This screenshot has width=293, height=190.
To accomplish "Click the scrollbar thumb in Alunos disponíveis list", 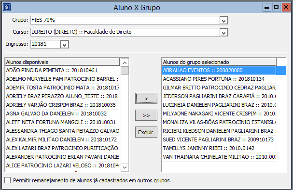I will [x=125, y=71].
